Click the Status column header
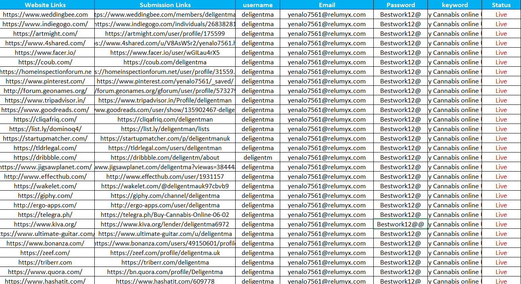The height and width of the screenshot is (284, 521). pyautogui.click(x=501, y=5)
